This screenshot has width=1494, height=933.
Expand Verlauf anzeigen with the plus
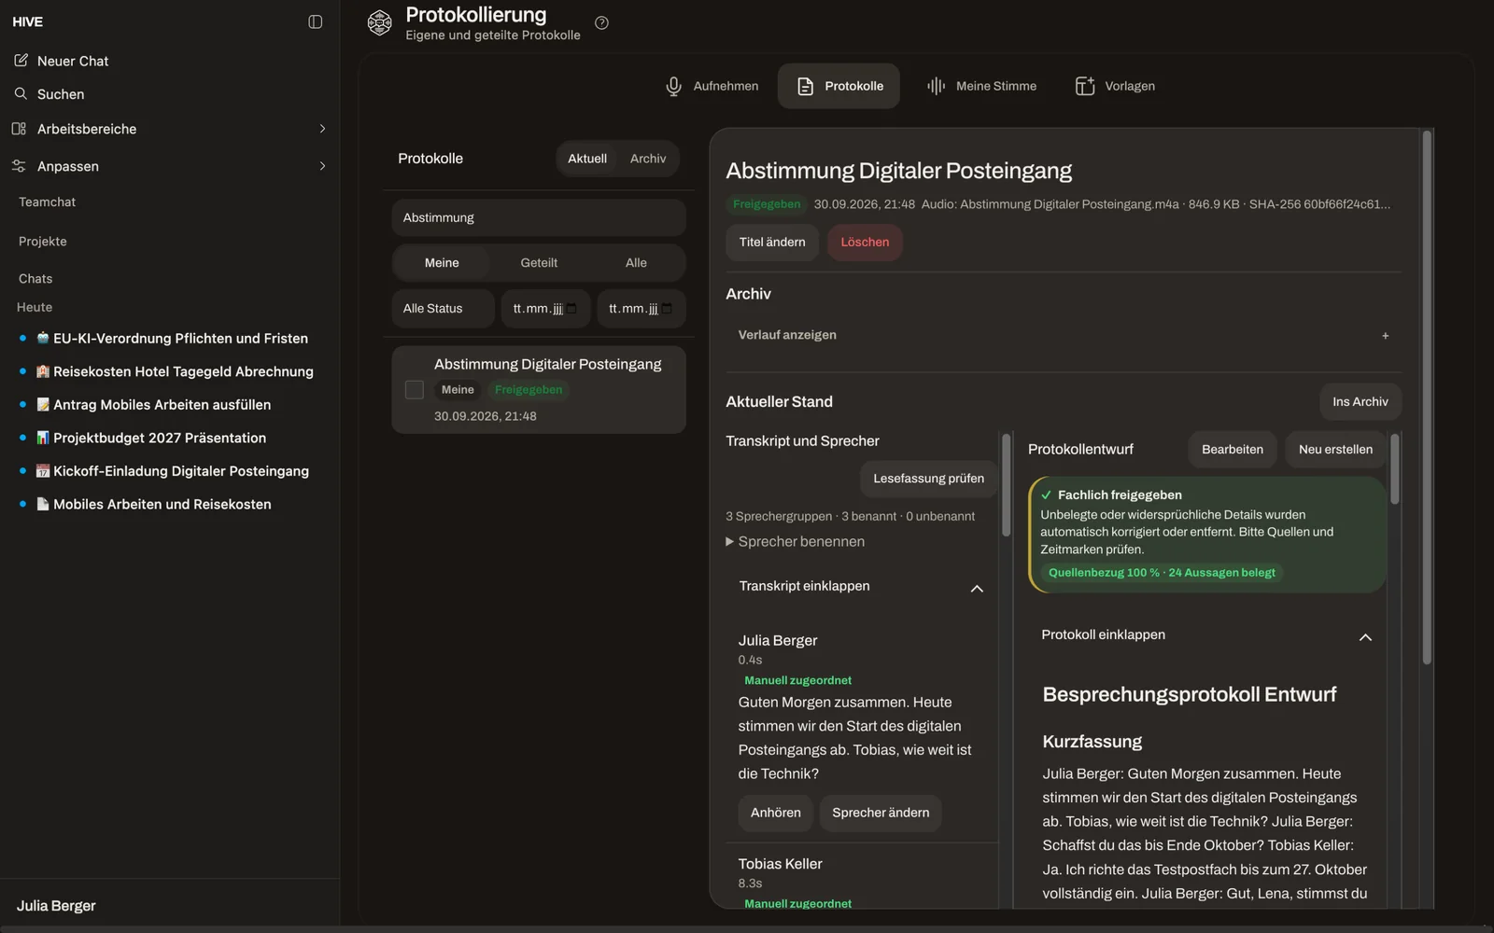tap(1385, 336)
